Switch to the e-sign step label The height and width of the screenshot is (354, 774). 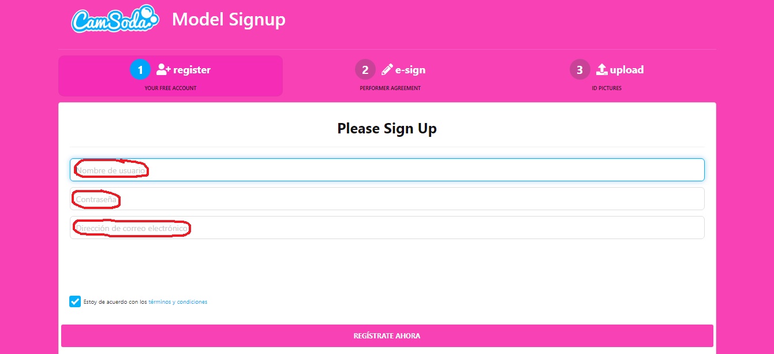tap(410, 70)
